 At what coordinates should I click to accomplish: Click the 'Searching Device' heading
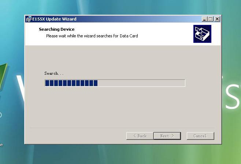pos(57,29)
